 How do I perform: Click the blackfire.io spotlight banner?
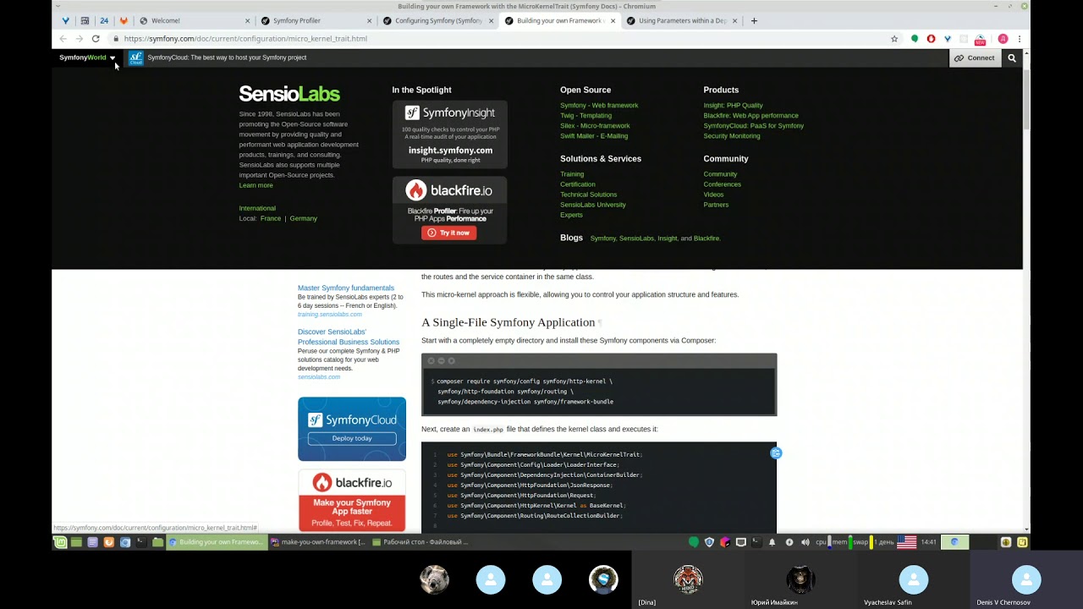[449, 210]
